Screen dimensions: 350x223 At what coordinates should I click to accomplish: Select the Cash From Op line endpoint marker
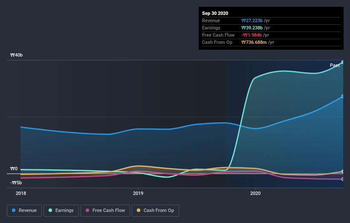[x=343, y=172]
